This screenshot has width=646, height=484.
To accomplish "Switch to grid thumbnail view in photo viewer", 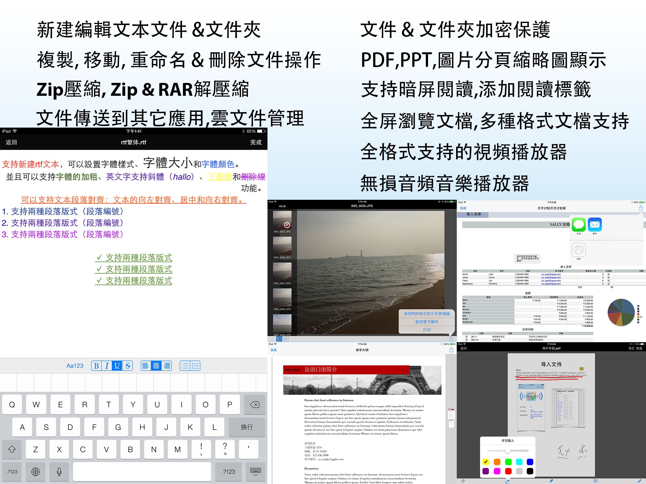I will [x=285, y=339].
